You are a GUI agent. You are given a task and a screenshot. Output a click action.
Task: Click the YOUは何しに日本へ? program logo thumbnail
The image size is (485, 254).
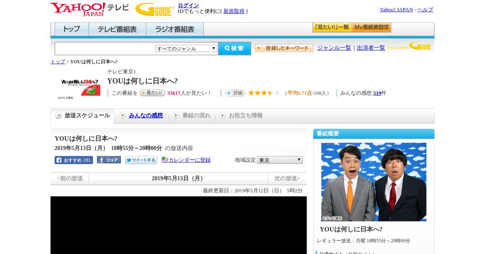[79, 87]
